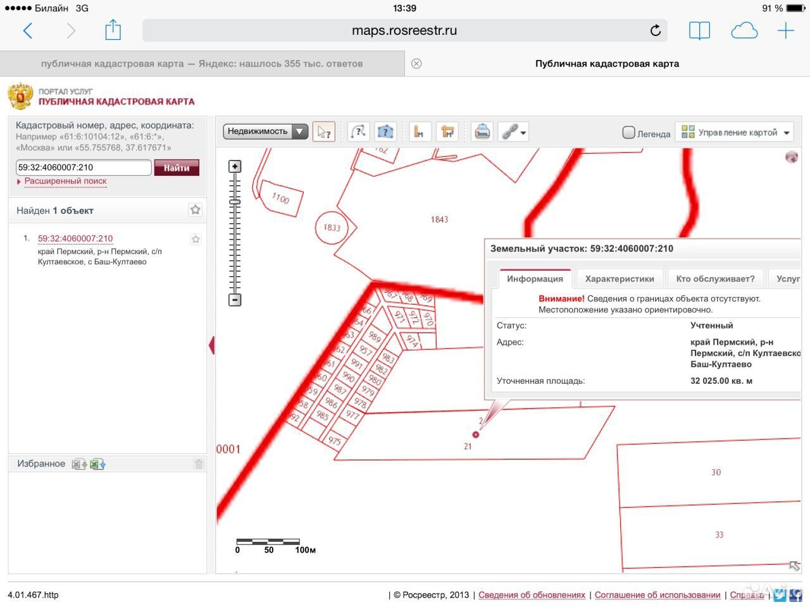The image size is (810, 607).
Task: Toggle the Легенда checkbox
Action: (x=628, y=133)
